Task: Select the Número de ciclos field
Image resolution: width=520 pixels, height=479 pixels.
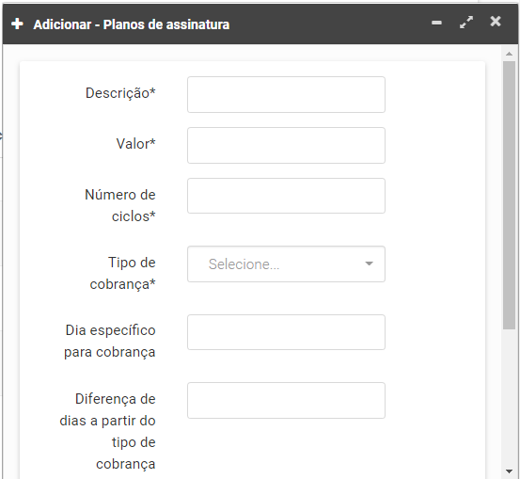Action: (286, 196)
